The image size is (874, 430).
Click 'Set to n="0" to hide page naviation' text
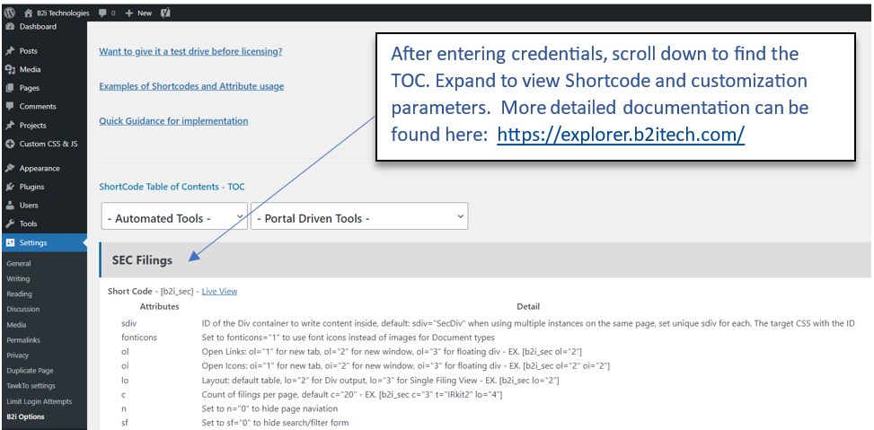click(x=269, y=408)
